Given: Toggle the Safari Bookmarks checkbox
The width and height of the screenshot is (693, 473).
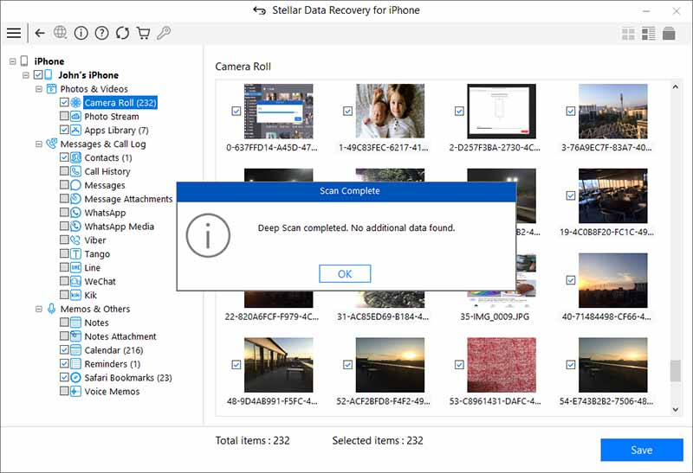Looking at the screenshot, I should [x=65, y=378].
